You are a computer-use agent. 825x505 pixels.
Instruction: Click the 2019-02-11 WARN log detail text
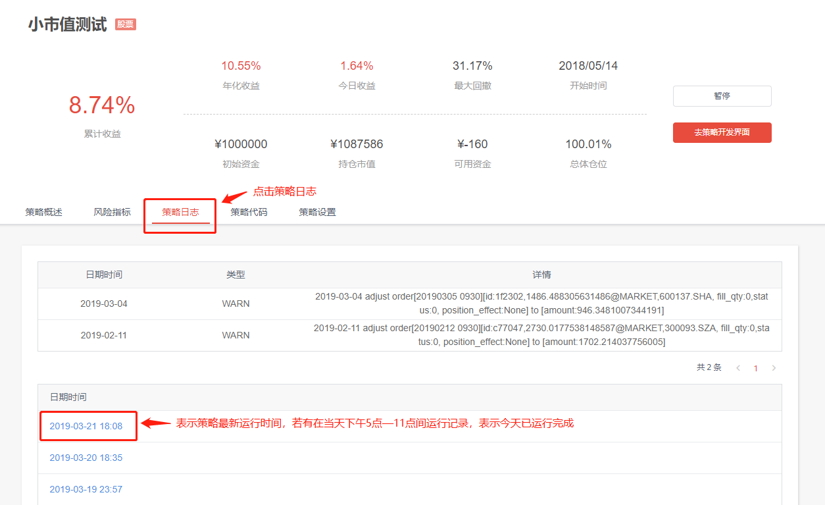541,335
